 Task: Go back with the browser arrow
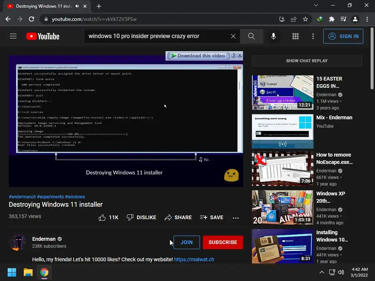(8, 19)
